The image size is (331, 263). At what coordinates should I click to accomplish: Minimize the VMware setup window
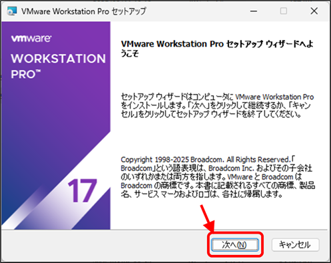254,11
